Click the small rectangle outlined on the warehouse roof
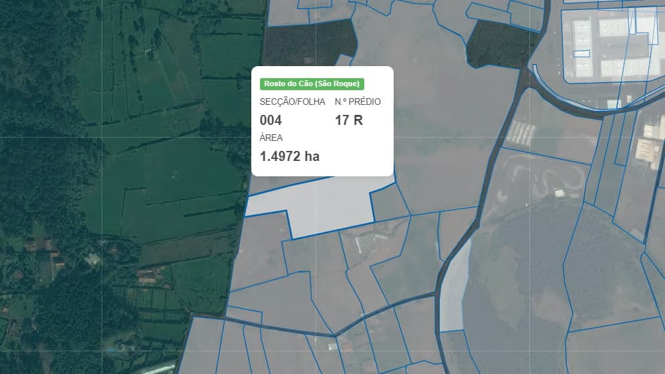665x374 pixels. (x=581, y=53)
